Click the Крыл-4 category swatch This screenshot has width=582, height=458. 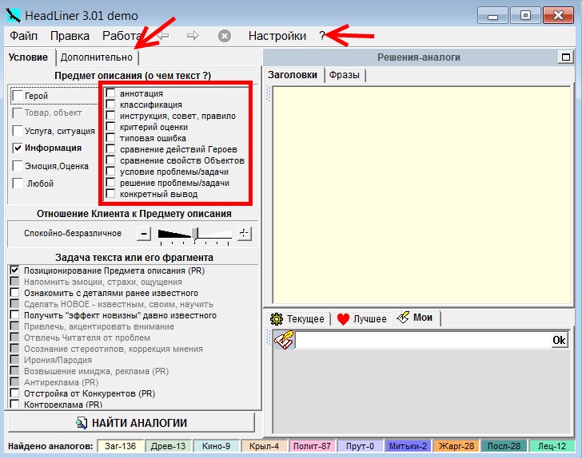[265, 446]
